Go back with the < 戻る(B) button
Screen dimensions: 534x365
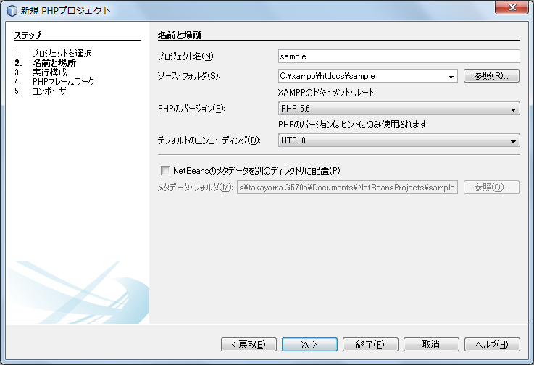(249, 344)
